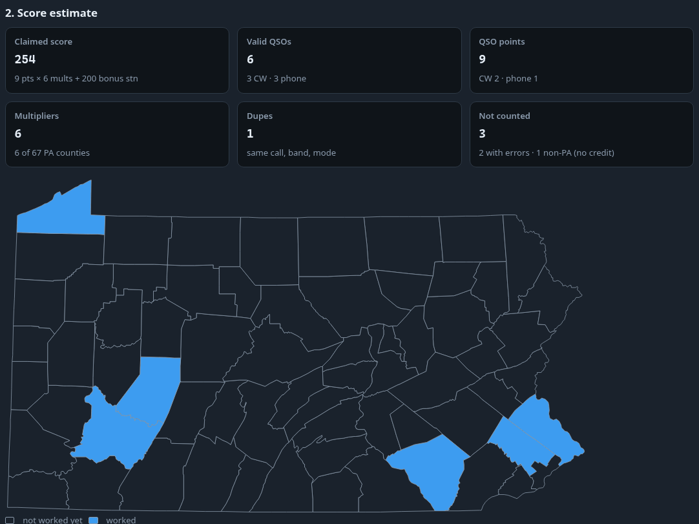Select the Dupes value 1

[x=250, y=133]
